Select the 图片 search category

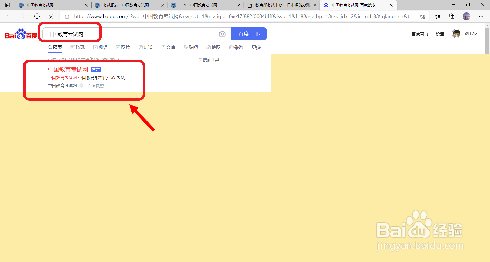123,47
